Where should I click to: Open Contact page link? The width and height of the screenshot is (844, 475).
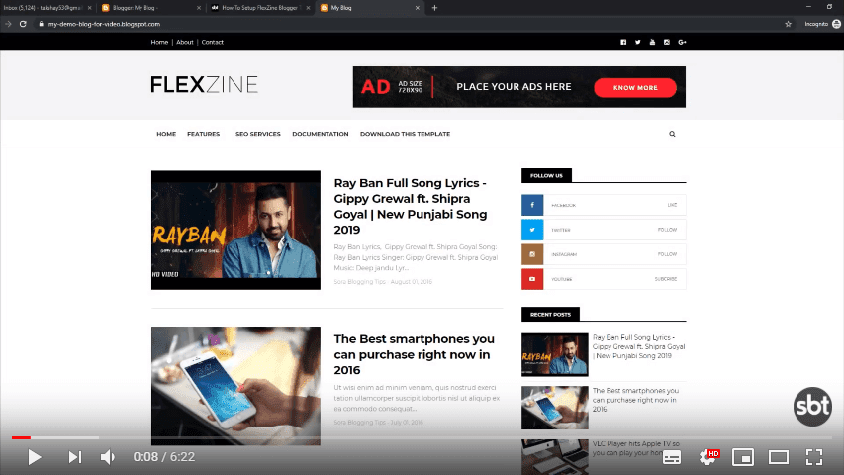(x=212, y=42)
